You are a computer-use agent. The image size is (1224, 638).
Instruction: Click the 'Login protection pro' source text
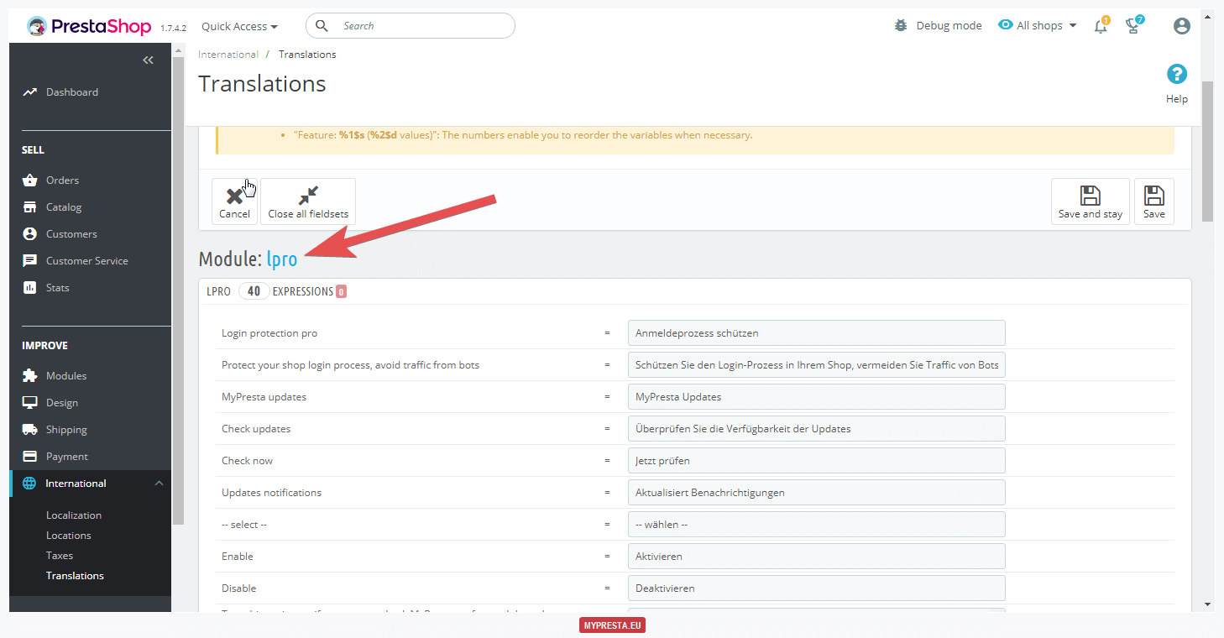pos(269,333)
